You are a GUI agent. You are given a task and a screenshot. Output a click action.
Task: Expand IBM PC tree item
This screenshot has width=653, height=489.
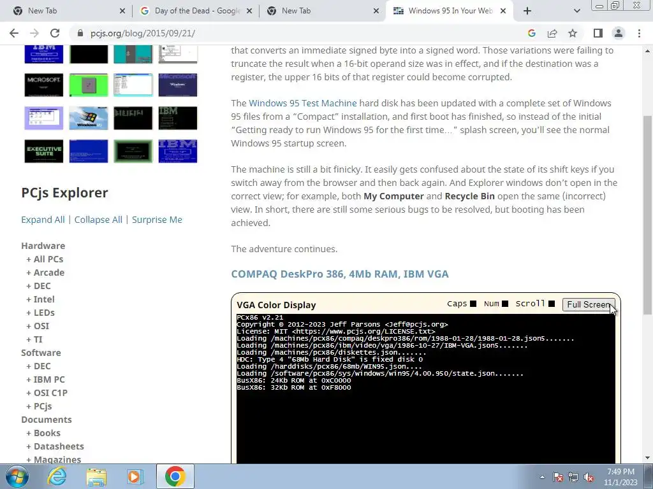pos(45,379)
